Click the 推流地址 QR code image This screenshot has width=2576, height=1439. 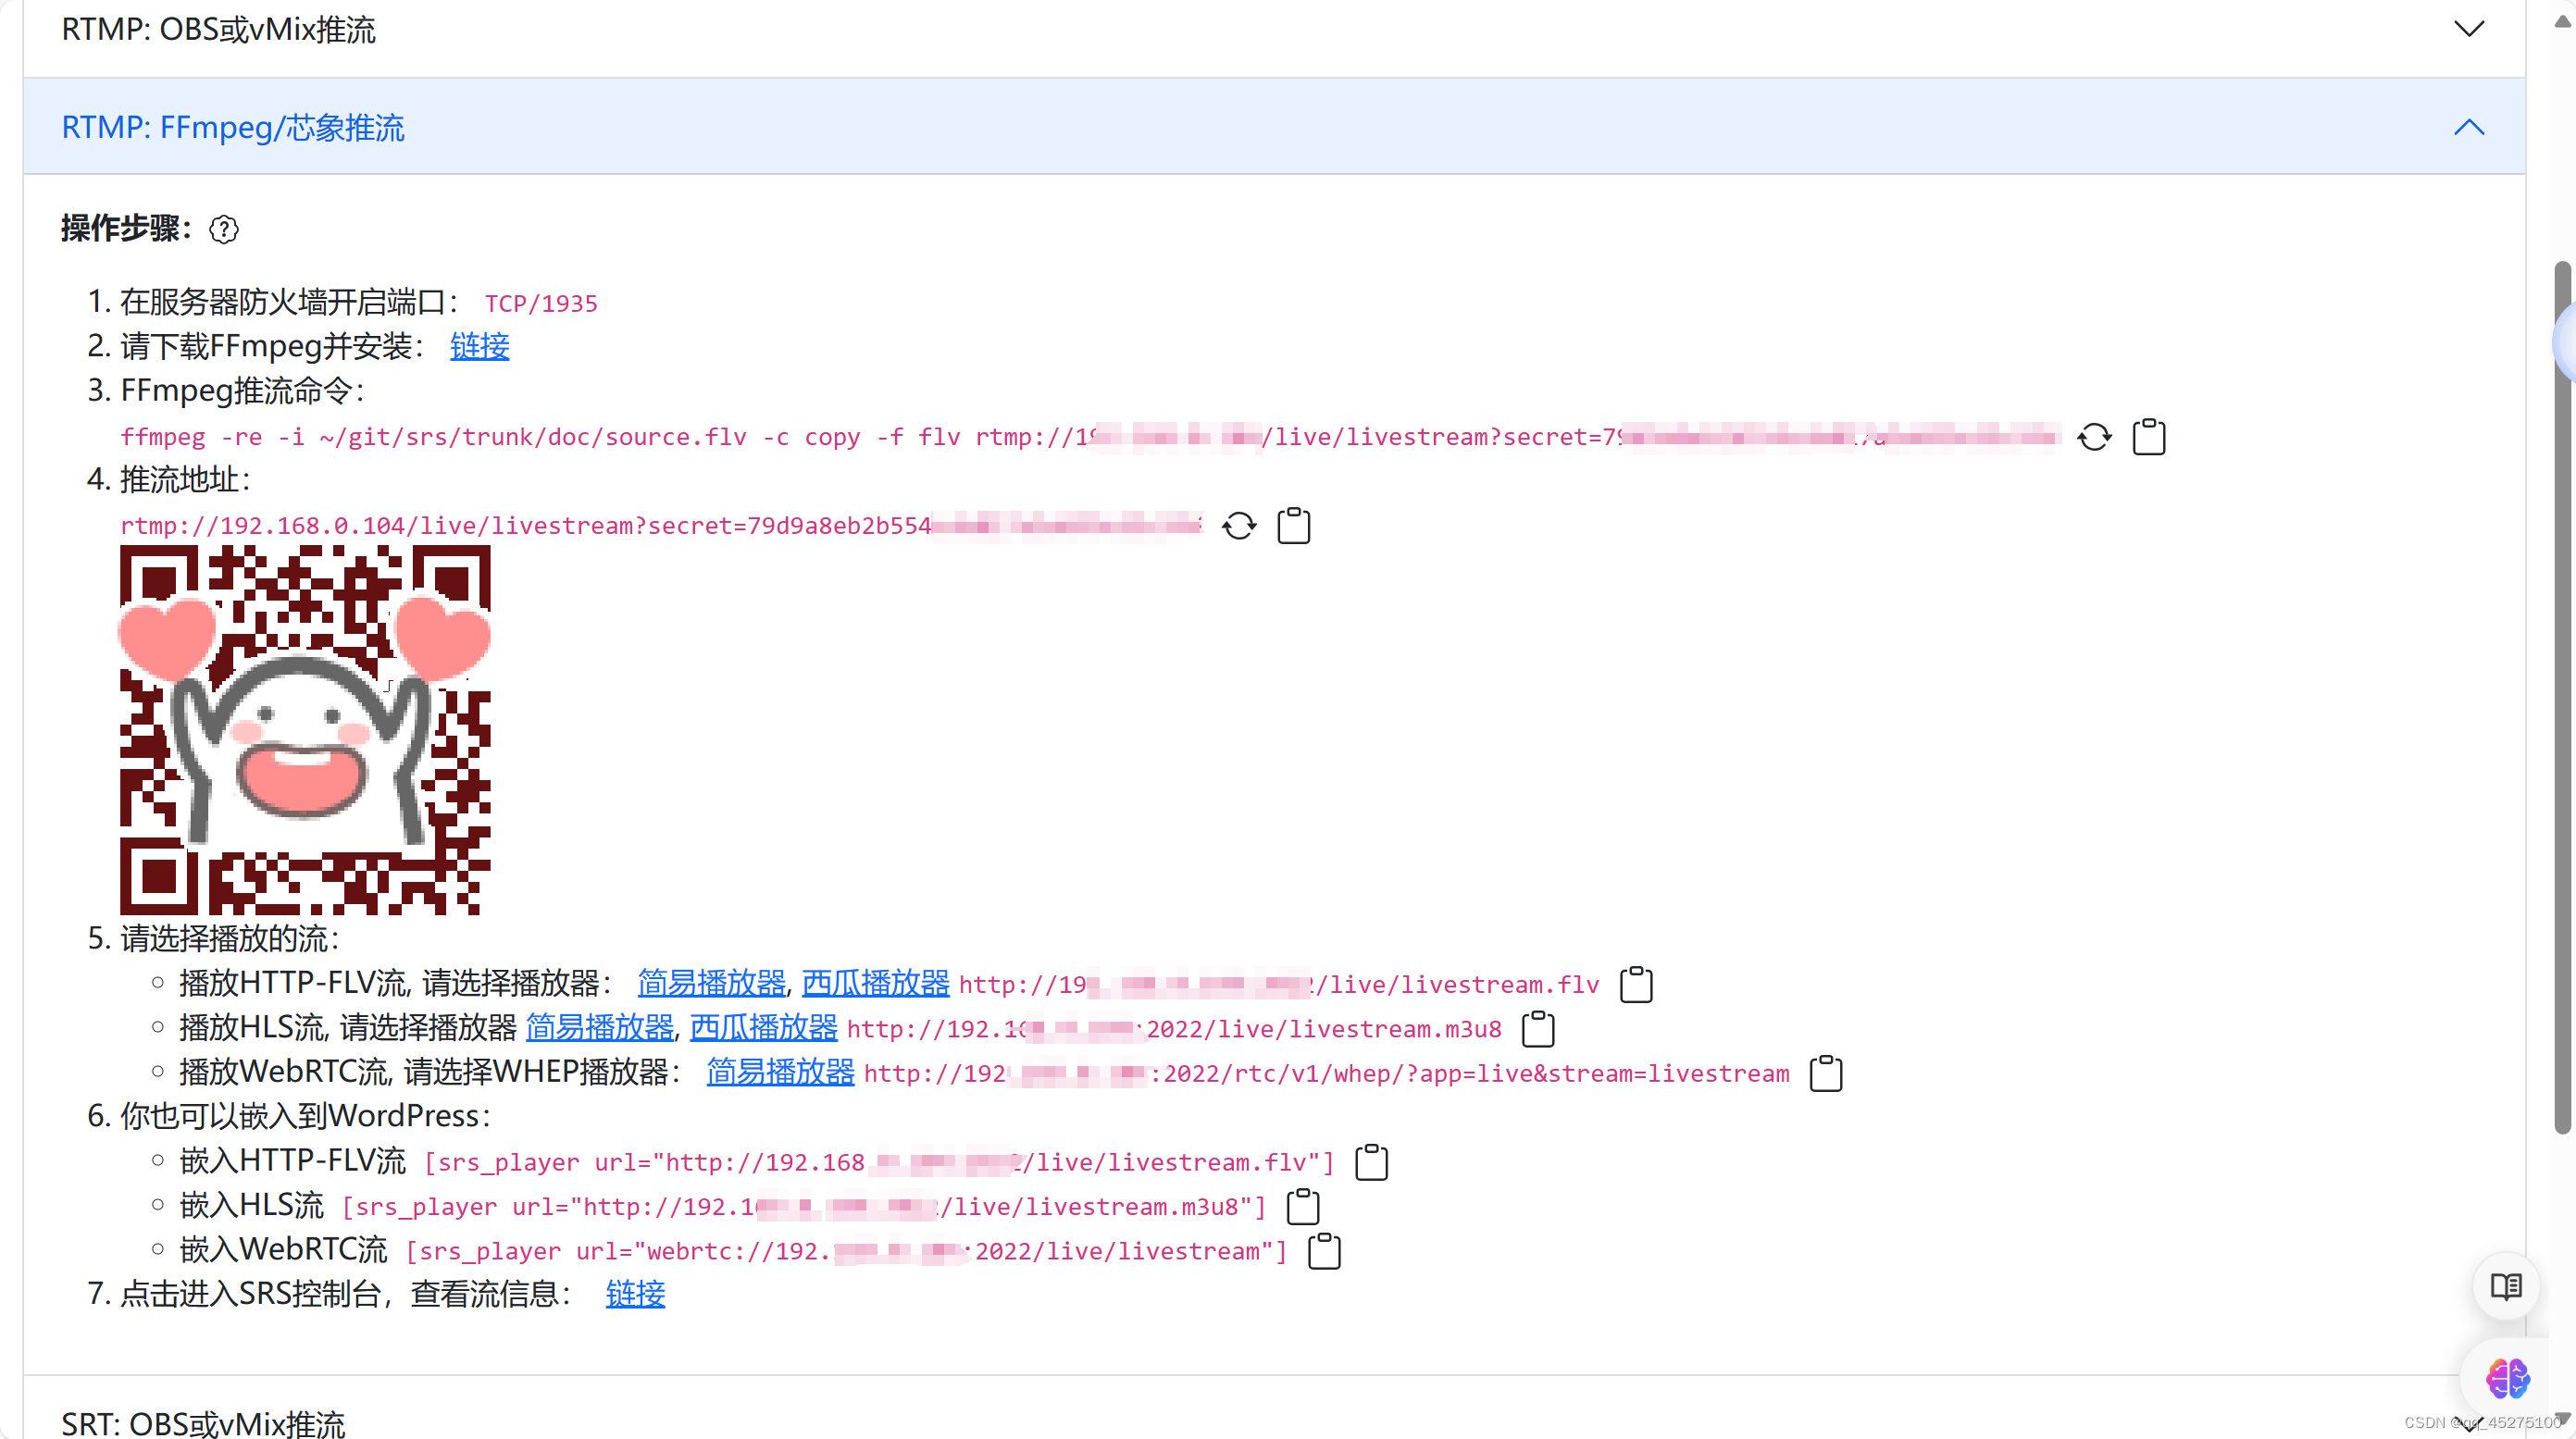click(305, 730)
